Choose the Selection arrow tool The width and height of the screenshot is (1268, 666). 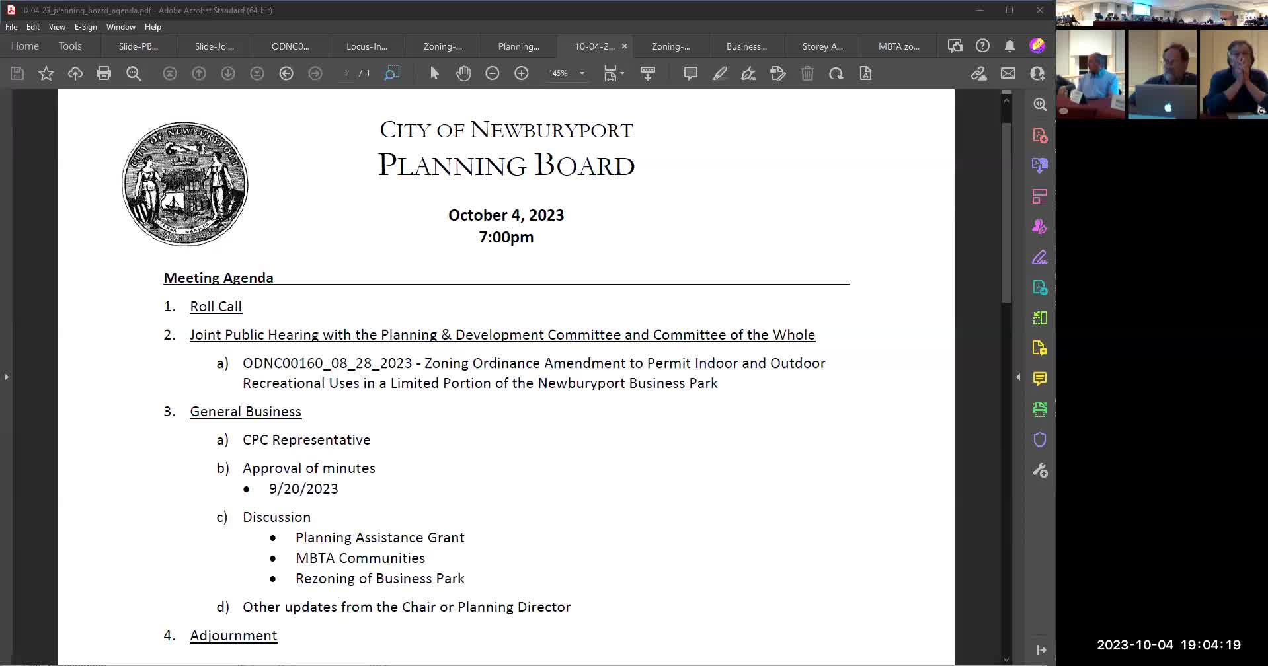[x=434, y=73]
